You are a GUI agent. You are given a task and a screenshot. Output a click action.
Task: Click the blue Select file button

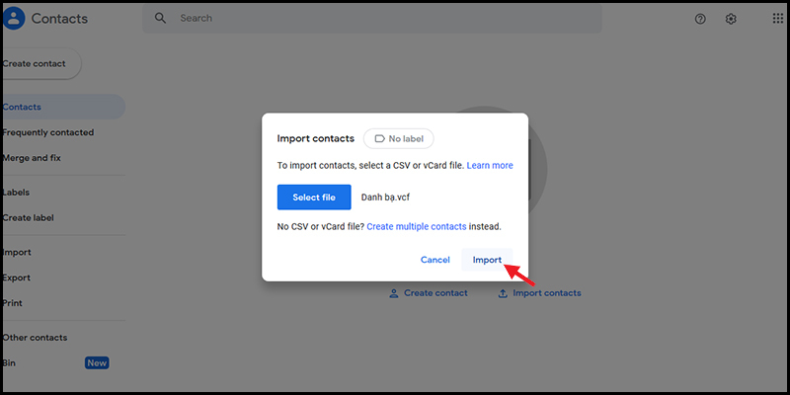tap(314, 197)
